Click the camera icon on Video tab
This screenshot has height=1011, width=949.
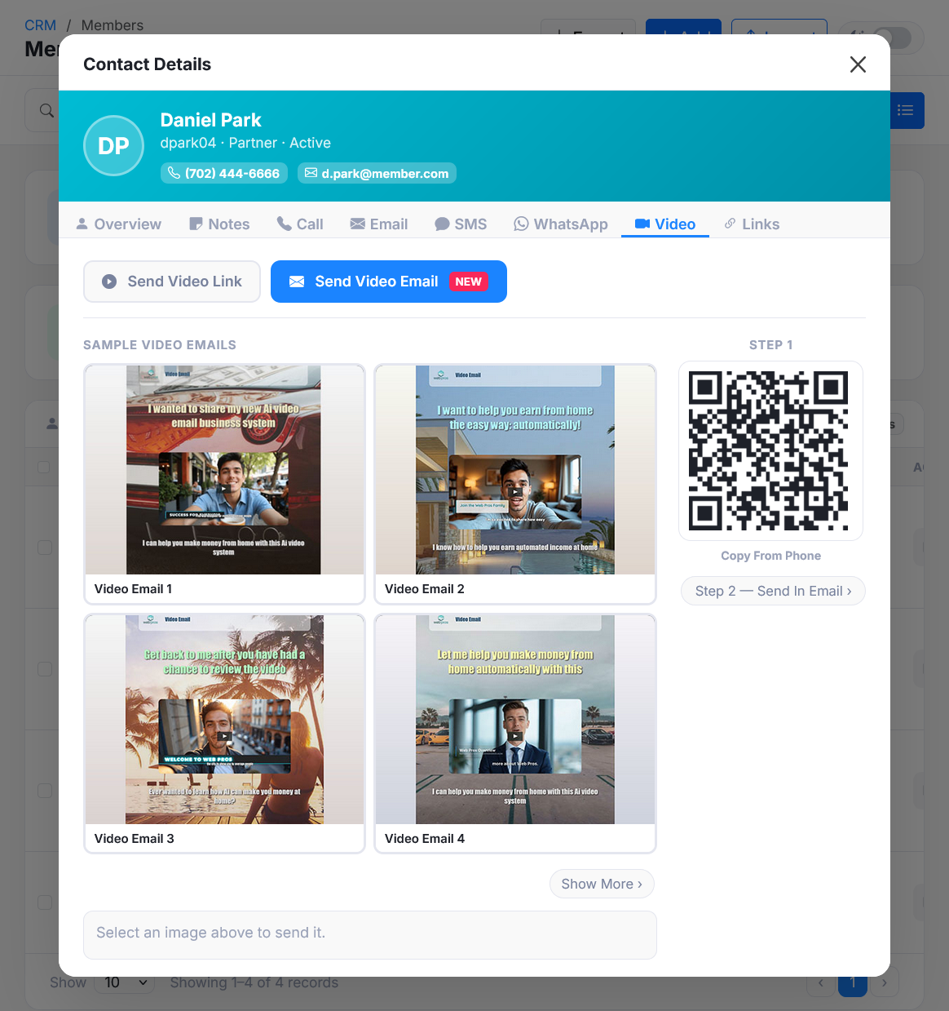(x=642, y=224)
